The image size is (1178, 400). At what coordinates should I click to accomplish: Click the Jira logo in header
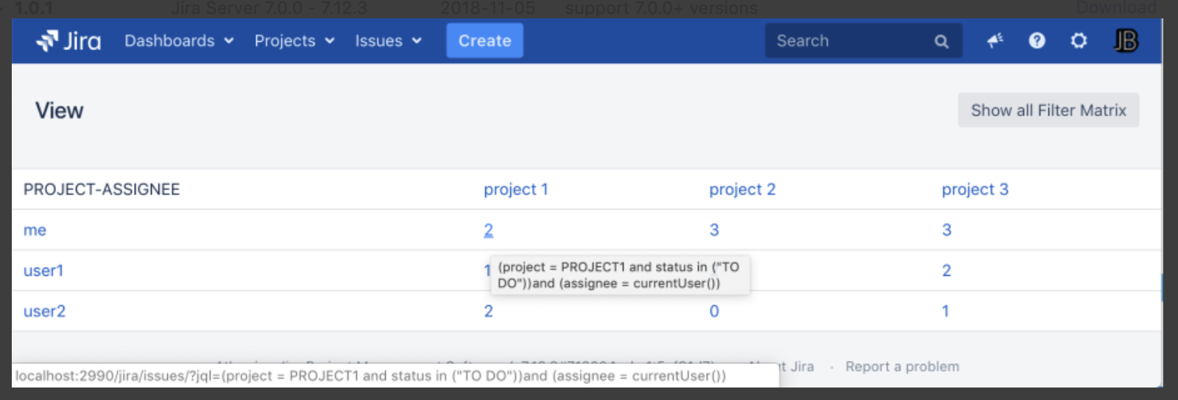tap(68, 41)
